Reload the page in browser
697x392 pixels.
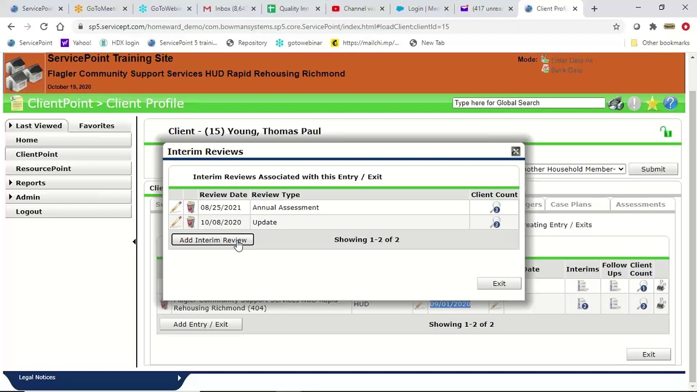tap(44, 27)
